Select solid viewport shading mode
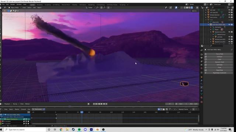This screenshot has width=236, height=132. coord(187,7)
